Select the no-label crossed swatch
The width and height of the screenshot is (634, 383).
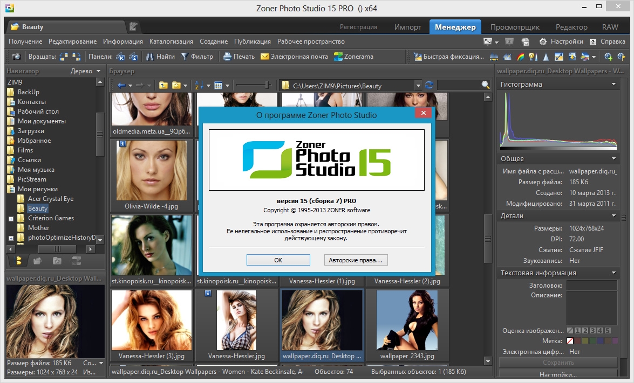point(570,341)
